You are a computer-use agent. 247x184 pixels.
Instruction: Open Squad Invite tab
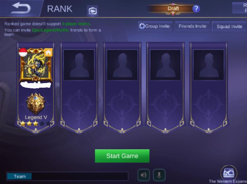(x=229, y=26)
